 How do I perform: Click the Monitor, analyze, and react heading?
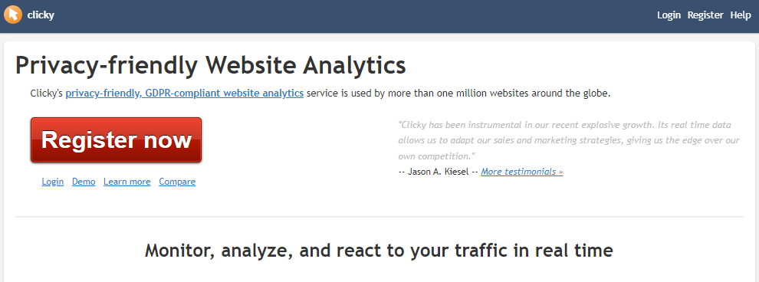[379, 250]
